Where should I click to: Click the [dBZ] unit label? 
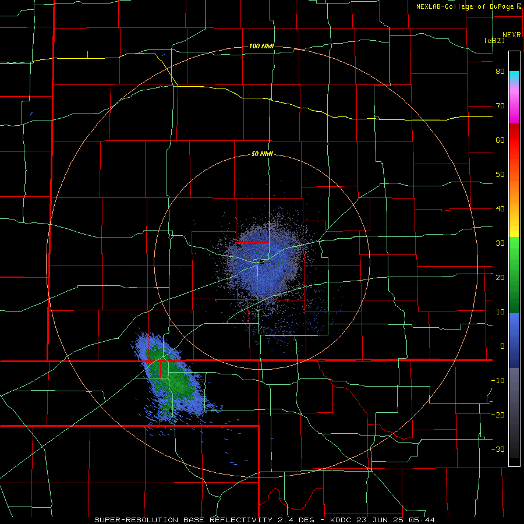click(494, 41)
